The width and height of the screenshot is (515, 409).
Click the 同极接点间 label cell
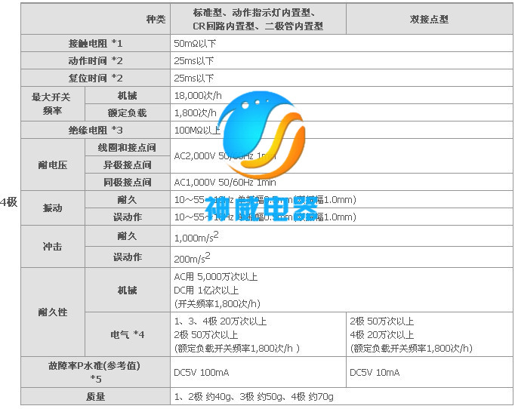(x=127, y=182)
